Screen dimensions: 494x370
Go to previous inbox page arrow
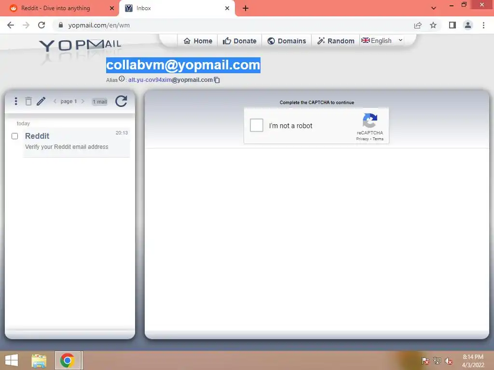pyautogui.click(x=55, y=101)
